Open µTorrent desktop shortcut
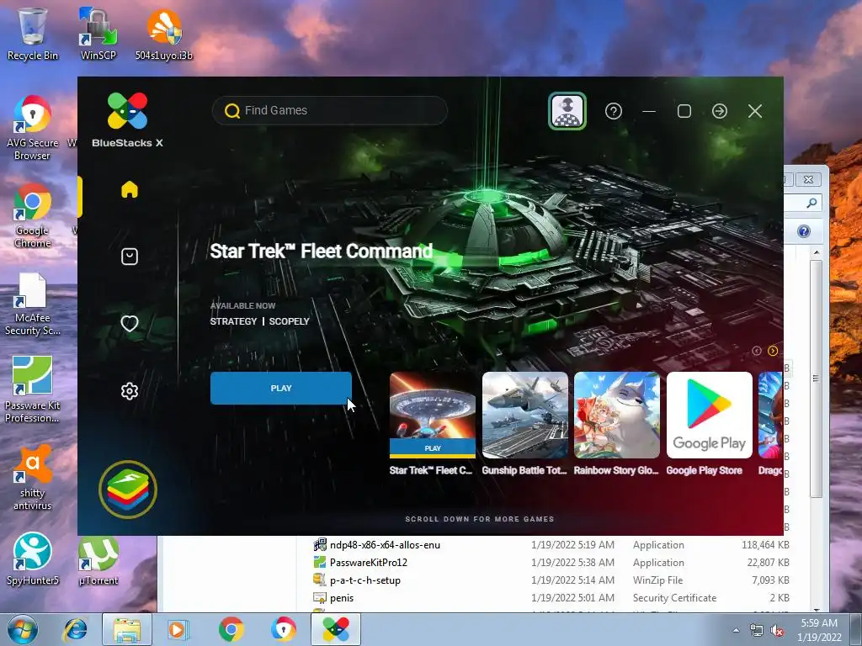862x646 pixels. click(98, 559)
